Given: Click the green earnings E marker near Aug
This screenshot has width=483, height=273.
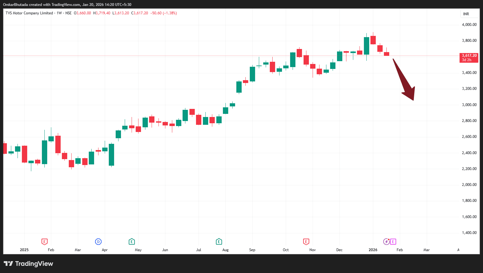Looking at the screenshot, I should pyautogui.click(x=219, y=241).
